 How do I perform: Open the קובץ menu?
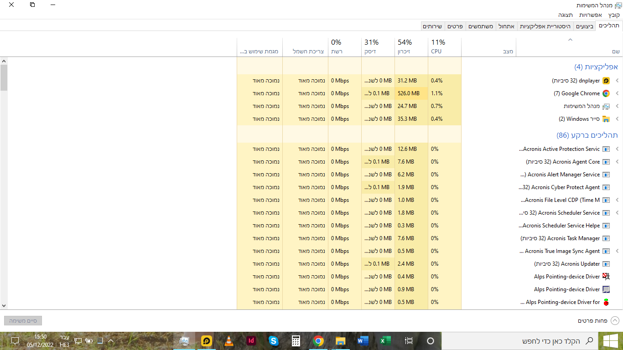point(614,15)
